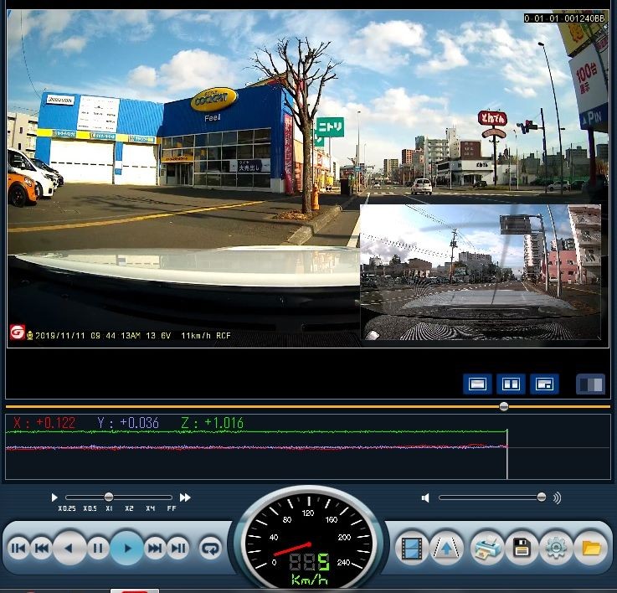Play the video in reverse
The height and width of the screenshot is (593, 617).
pyautogui.click(x=69, y=548)
